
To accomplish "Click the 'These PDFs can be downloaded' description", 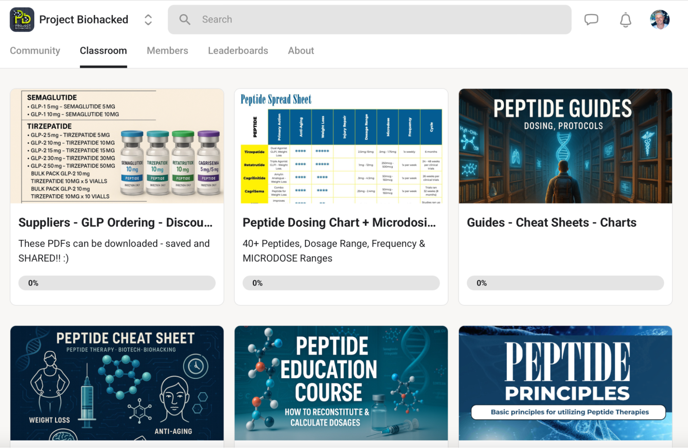I will point(114,251).
